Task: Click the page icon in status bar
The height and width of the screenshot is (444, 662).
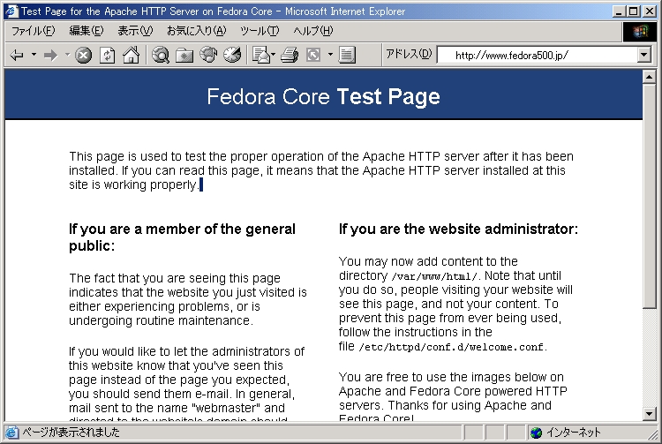Action: (11, 433)
